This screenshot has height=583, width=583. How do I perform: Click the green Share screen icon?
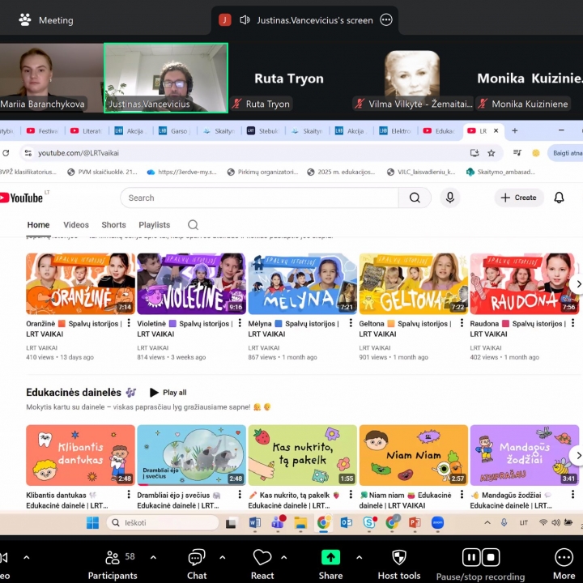[x=330, y=557]
